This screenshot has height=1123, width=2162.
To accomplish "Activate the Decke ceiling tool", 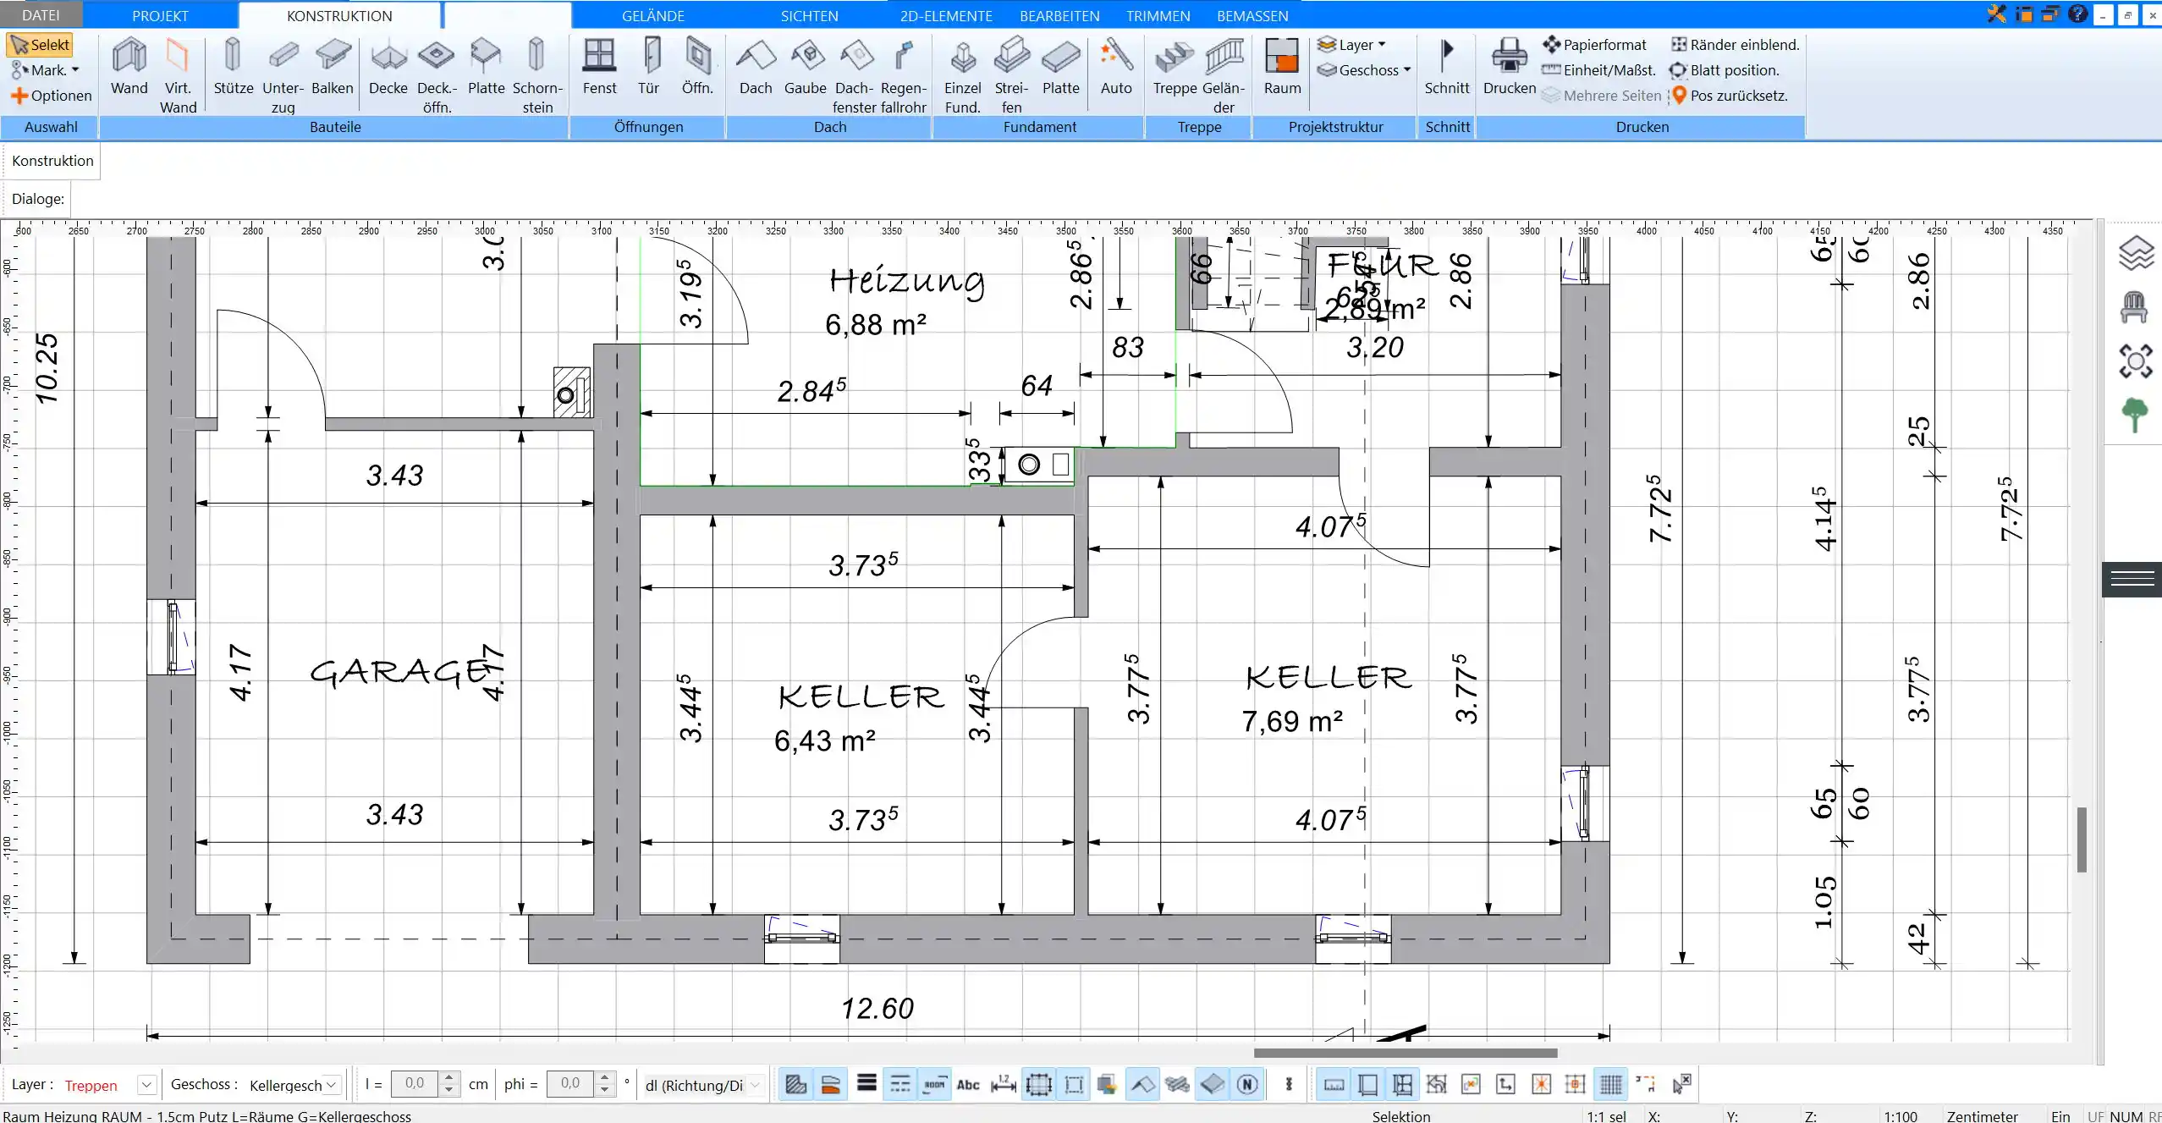I will point(388,67).
